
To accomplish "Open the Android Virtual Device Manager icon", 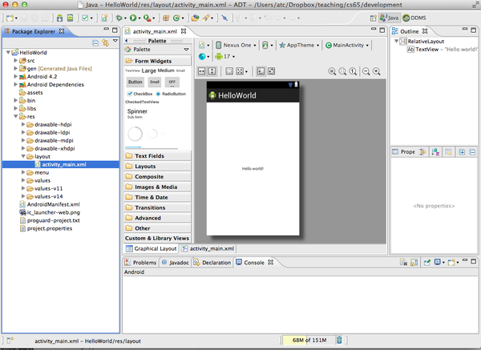I will pos(71,18).
